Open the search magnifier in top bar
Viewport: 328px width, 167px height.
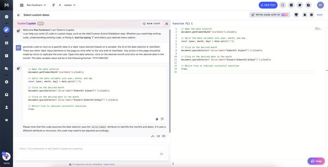[x=283, y=5]
